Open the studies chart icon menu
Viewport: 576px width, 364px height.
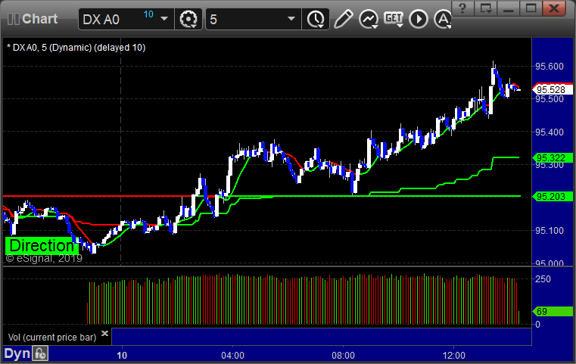(369, 19)
